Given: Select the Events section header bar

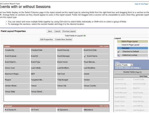Looking at the screenshot, I should click(x=56, y=46).
